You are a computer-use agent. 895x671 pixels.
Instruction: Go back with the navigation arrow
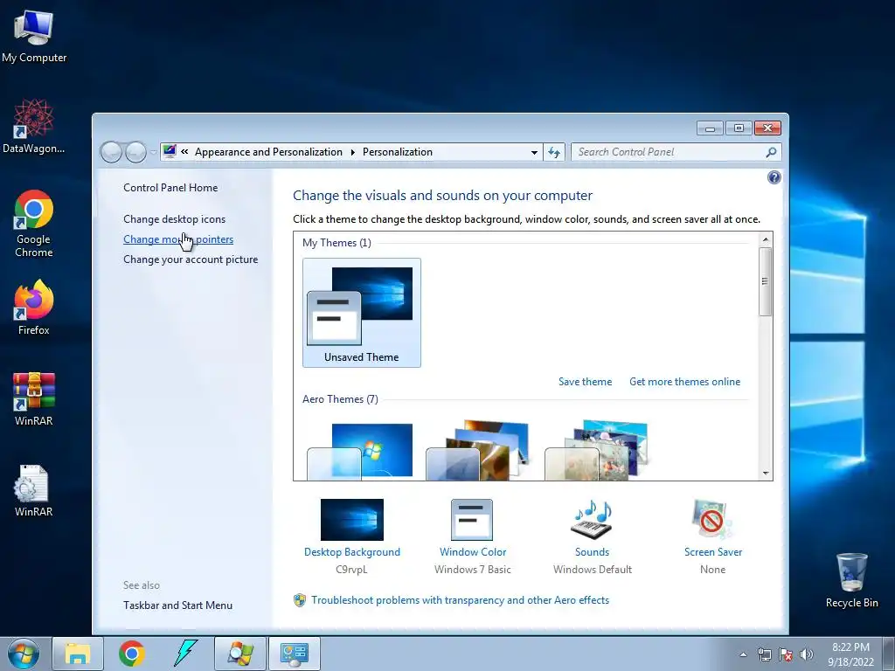coord(111,152)
